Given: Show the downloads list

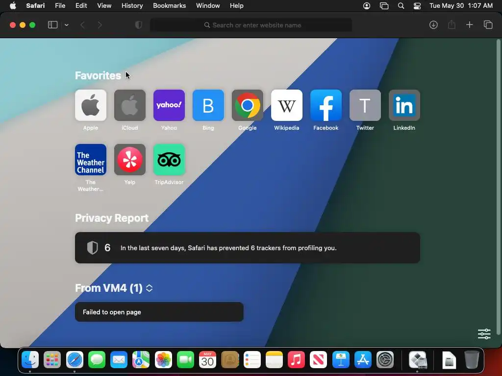Looking at the screenshot, I should pyautogui.click(x=433, y=25).
